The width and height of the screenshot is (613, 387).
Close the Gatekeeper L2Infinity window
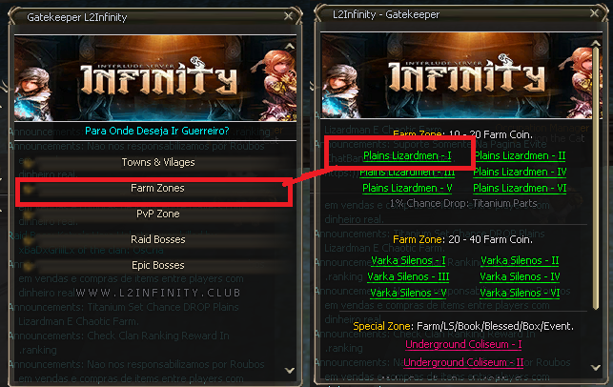click(289, 16)
